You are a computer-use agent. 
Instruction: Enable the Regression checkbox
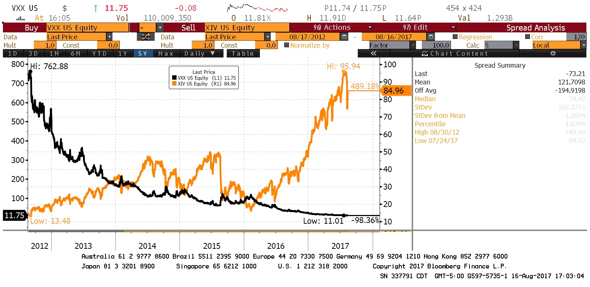tap(455, 37)
